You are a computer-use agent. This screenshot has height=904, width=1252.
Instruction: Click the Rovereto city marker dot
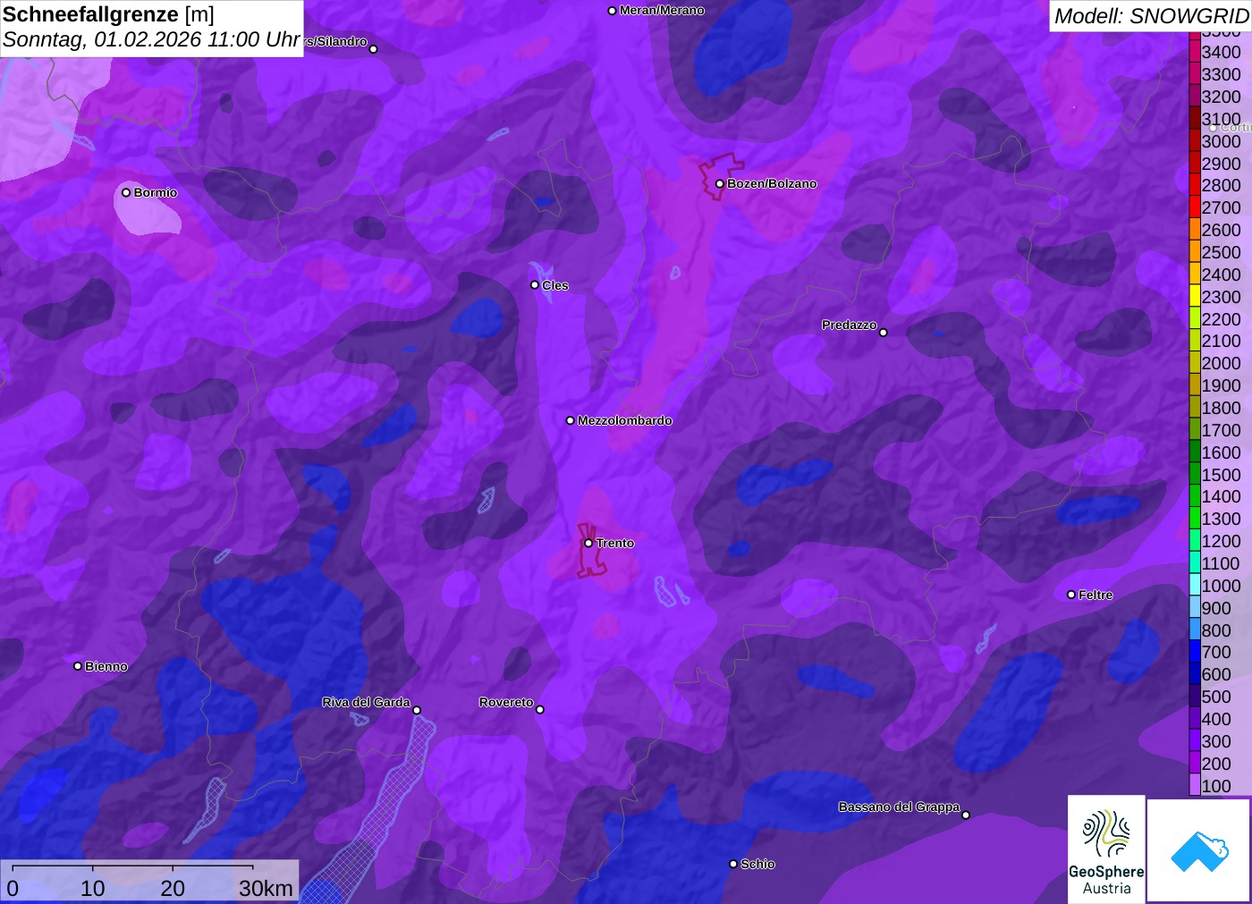click(x=539, y=710)
